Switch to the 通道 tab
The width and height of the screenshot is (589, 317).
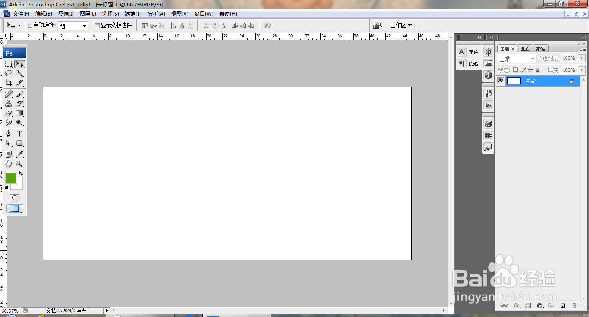[525, 49]
